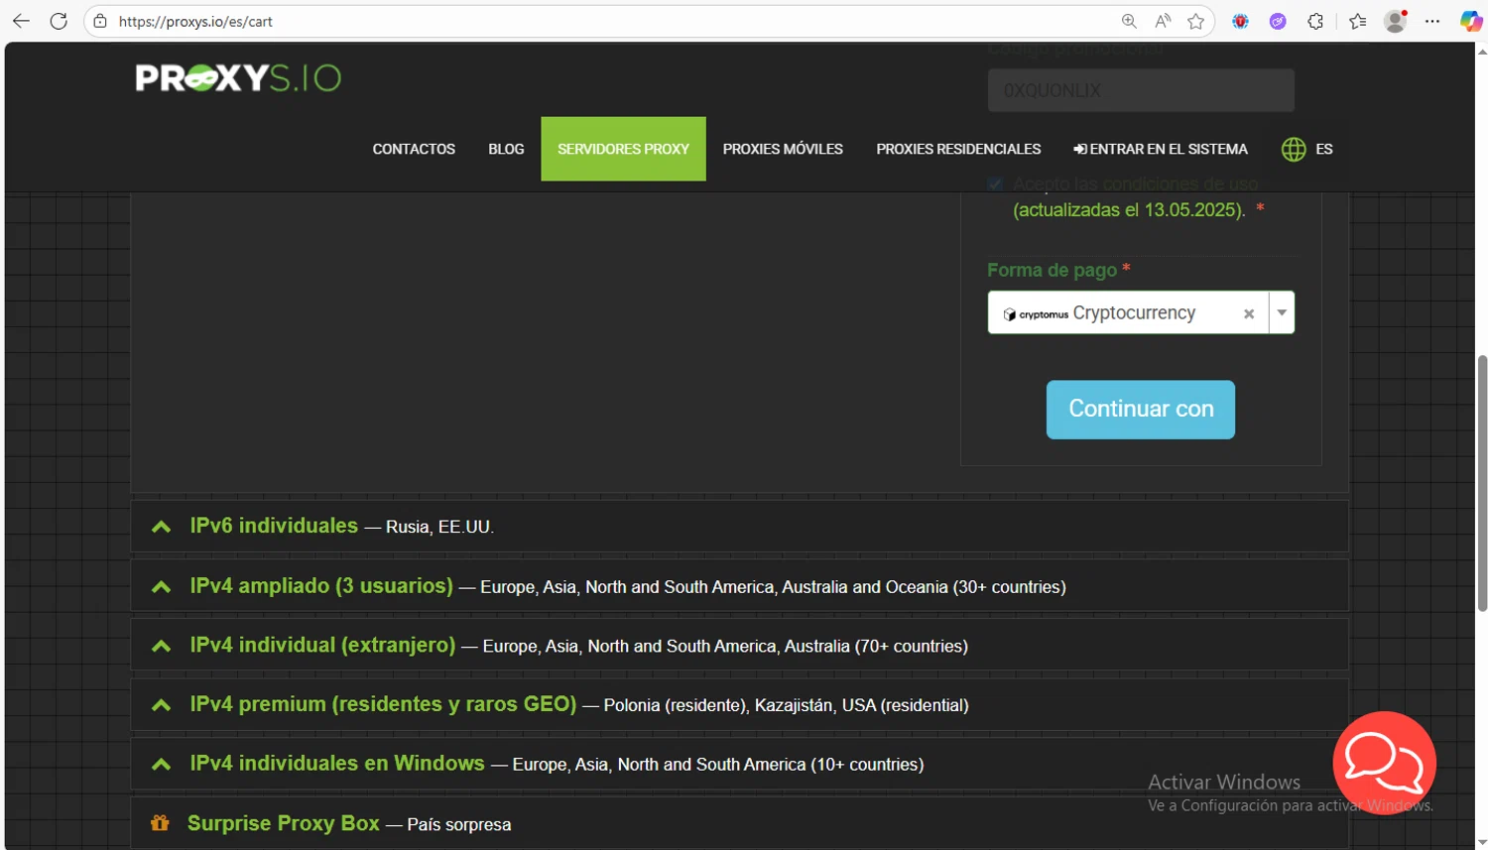Viewport: 1488px width, 850px height.
Task: Open PROXIES MÓVILES menu item
Action: click(x=783, y=149)
